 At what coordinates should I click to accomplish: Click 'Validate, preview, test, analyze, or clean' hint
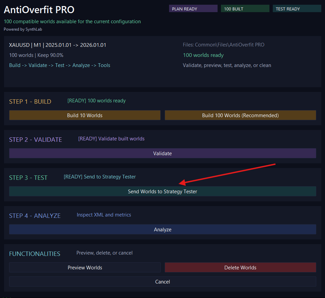(227, 65)
